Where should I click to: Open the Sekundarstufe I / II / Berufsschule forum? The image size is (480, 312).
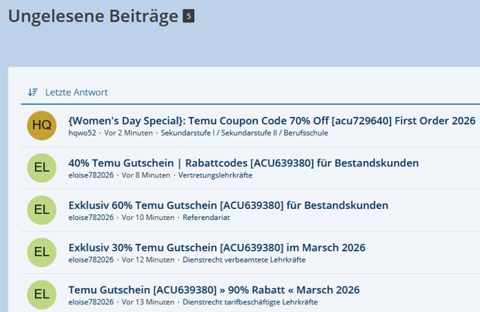[x=244, y=133]
